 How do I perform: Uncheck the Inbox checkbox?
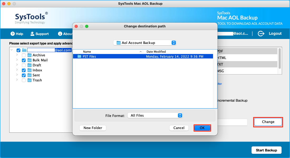coord(24,70)
